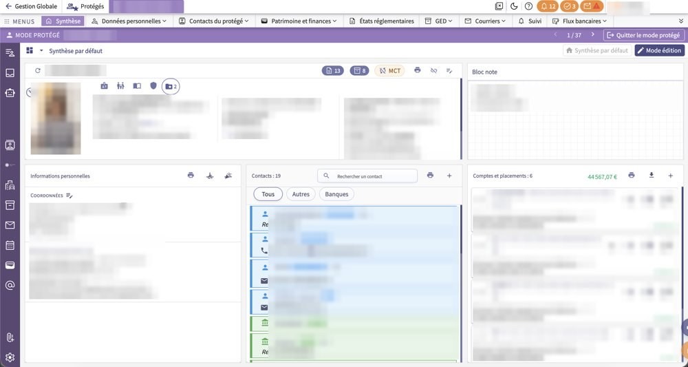Click the Rechercher un contact field
Screen dimensions: 688x367
pyautogui.click(x=367, y=176)
